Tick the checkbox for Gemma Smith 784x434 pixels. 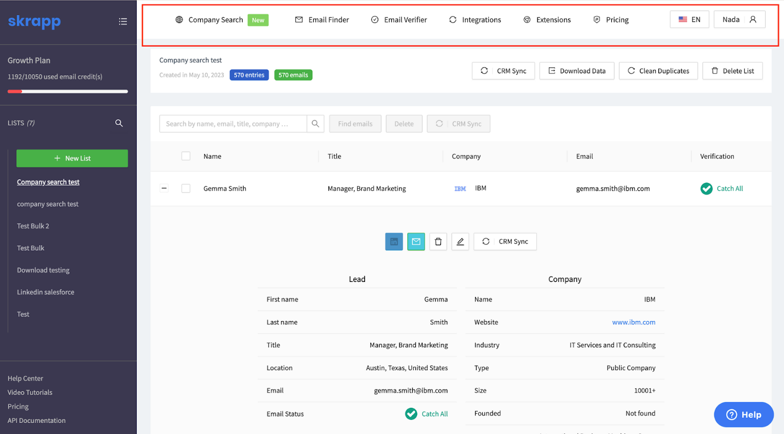point(186,188)
